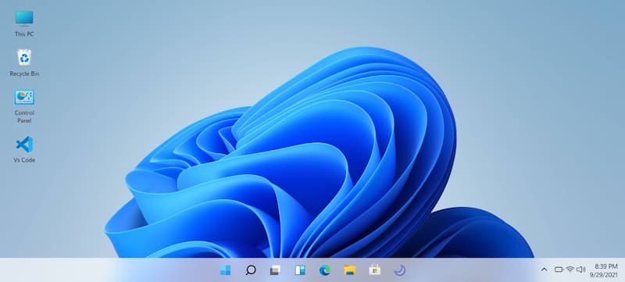This screenshot has height=282, width=625.
Task: Click the "Vs Code" label text
Action: pos(24,160)
